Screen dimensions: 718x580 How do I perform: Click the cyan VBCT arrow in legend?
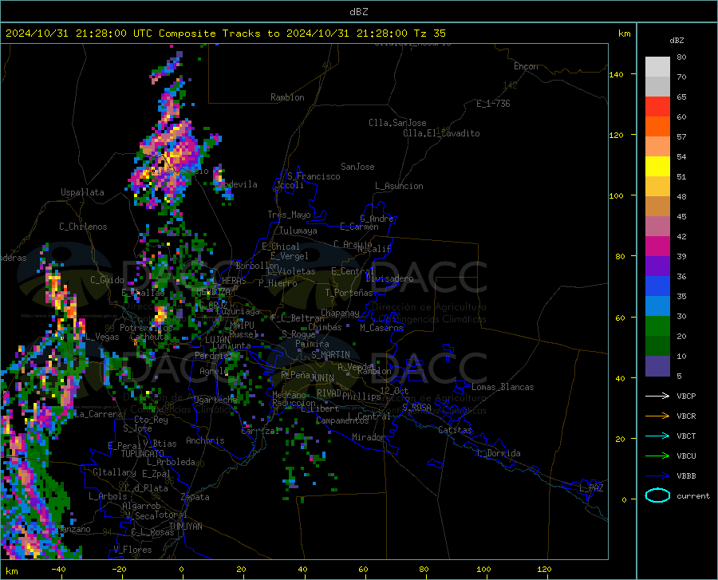[657, 436]
